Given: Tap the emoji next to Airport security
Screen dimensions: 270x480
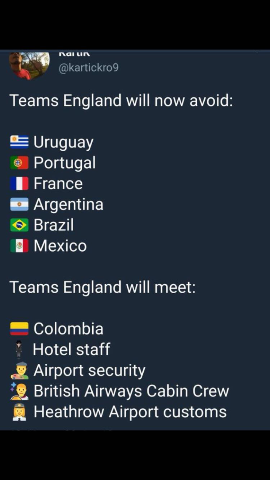Looking at the screenshot, I should [x=19, y=370].
